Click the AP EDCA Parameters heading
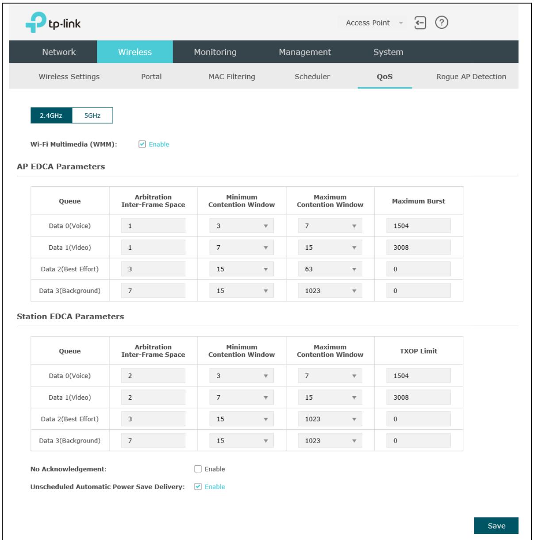Image resolution: width=534 pixels, height=540 pixels. (x=61, y=167)
